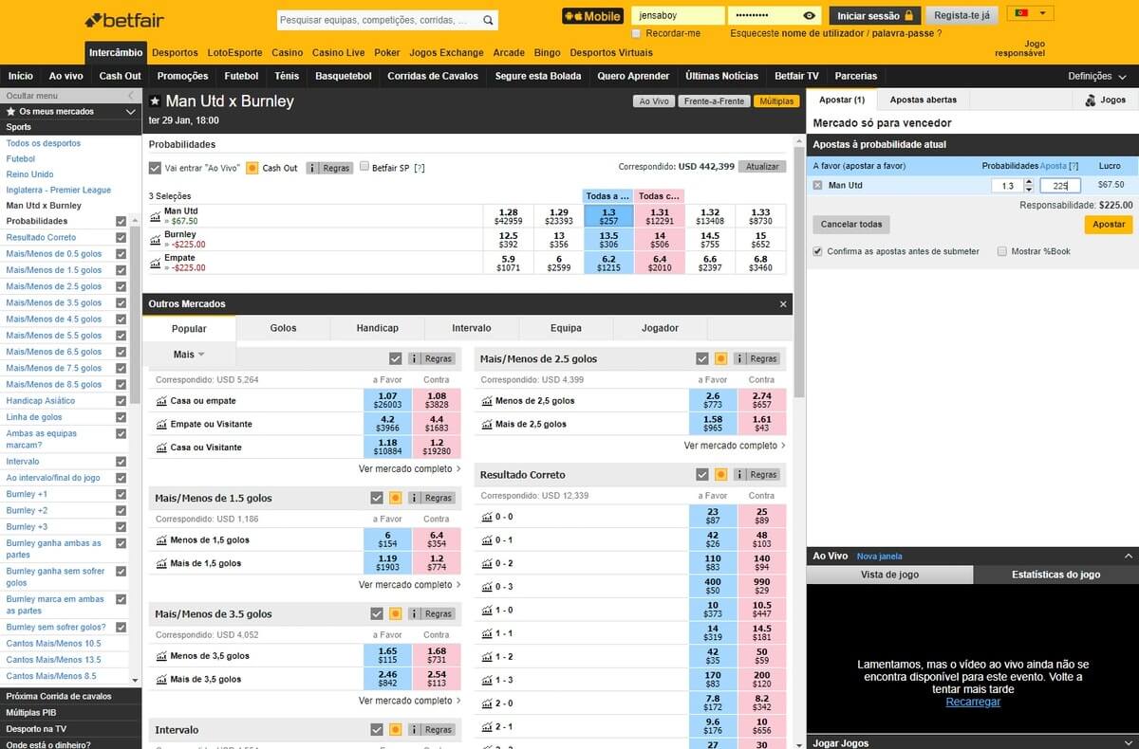Open the language flag dropdown
Image resolution: width=1139 pixels, height=749 pixels.
click(1031, 13)
